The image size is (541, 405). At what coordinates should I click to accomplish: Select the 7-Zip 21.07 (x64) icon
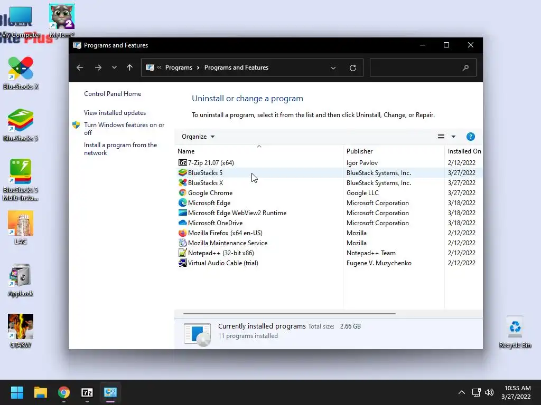[x=182, y=162]
